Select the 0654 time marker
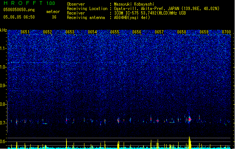This screenshot has height=149, width=235. [92, 32]
